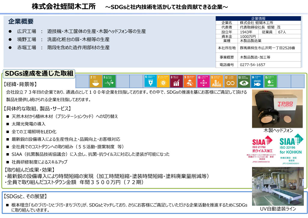This screenshot has height=218, width=308.
Task: Open the UV自動塗装ライン factory photo
Action: tap(278, 186)
